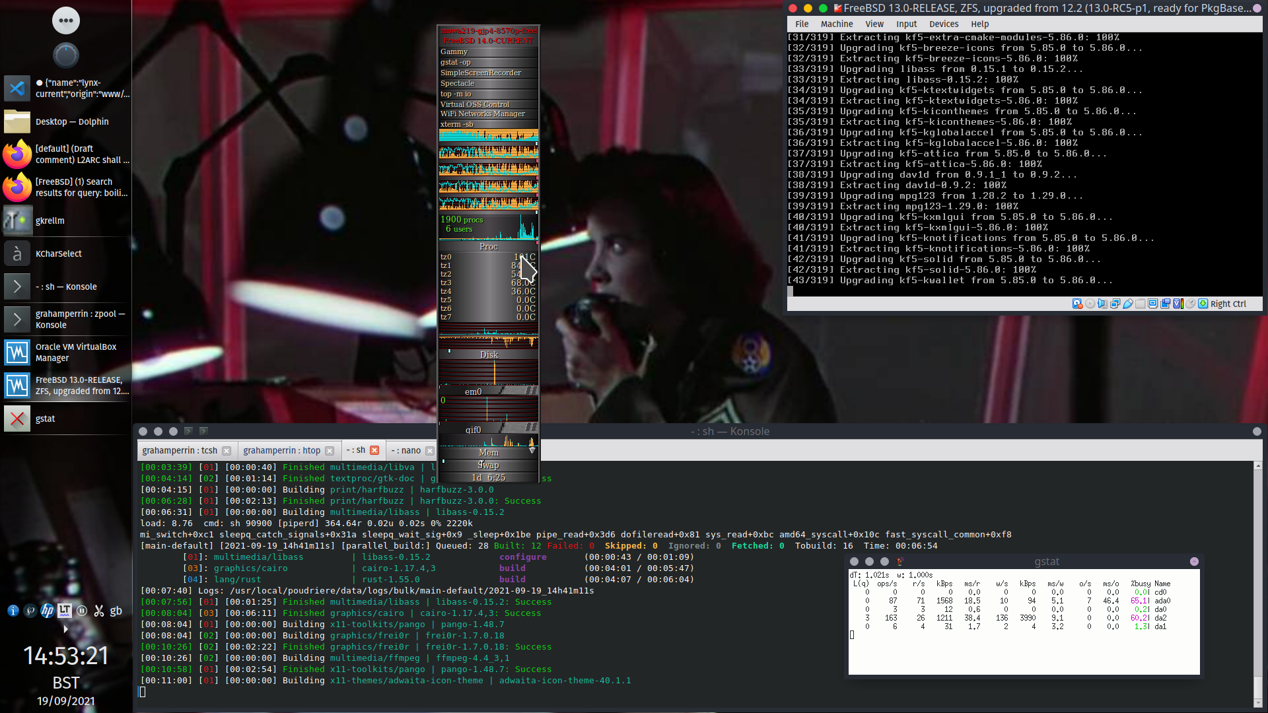
Task: Open the LanguageTool tray icon
Action: 64,611
